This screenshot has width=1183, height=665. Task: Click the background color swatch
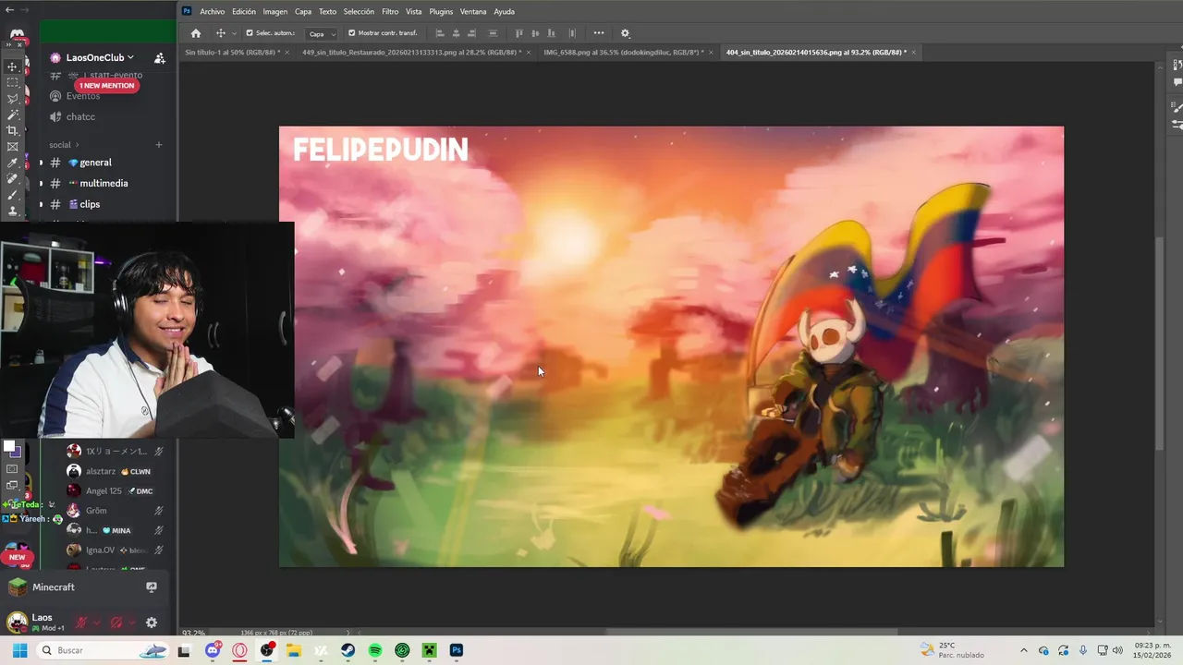(x=17, y=453)
